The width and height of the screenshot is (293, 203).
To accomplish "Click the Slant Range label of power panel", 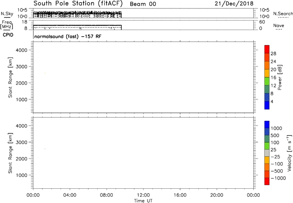I will [x=10, y=77].
